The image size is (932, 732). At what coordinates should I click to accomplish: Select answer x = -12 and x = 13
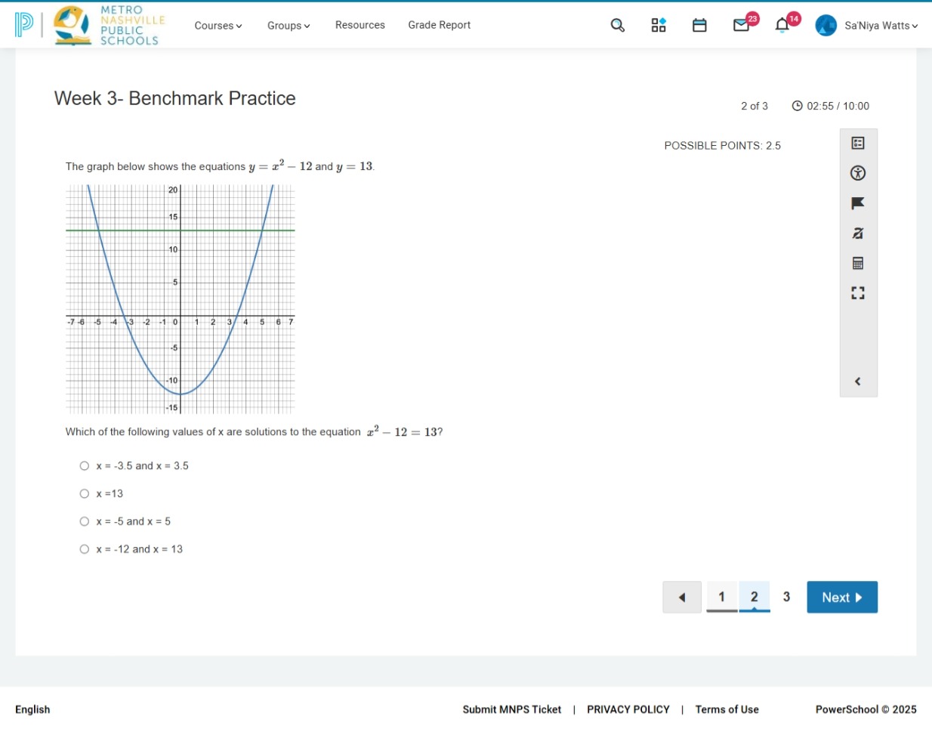pyautogui.click(x=85, y=550)
